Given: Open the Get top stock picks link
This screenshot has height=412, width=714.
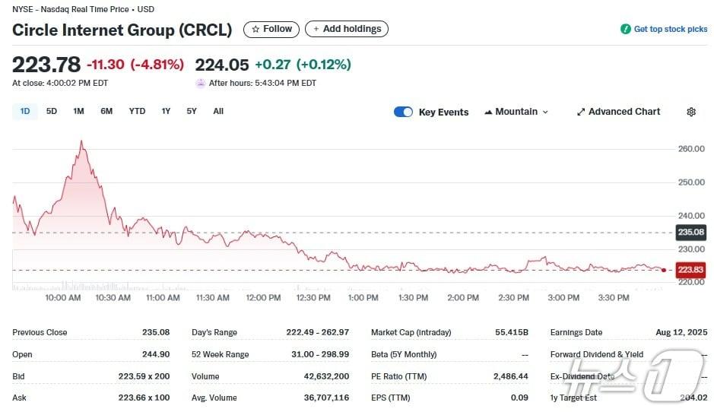Looking at the screenshot, I should [670, 29].
